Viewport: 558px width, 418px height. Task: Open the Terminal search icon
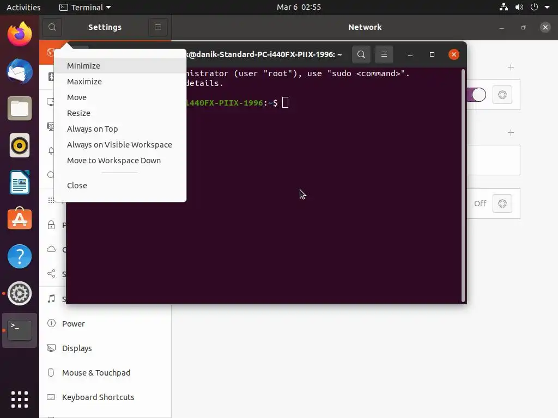[x=361, y=54]
